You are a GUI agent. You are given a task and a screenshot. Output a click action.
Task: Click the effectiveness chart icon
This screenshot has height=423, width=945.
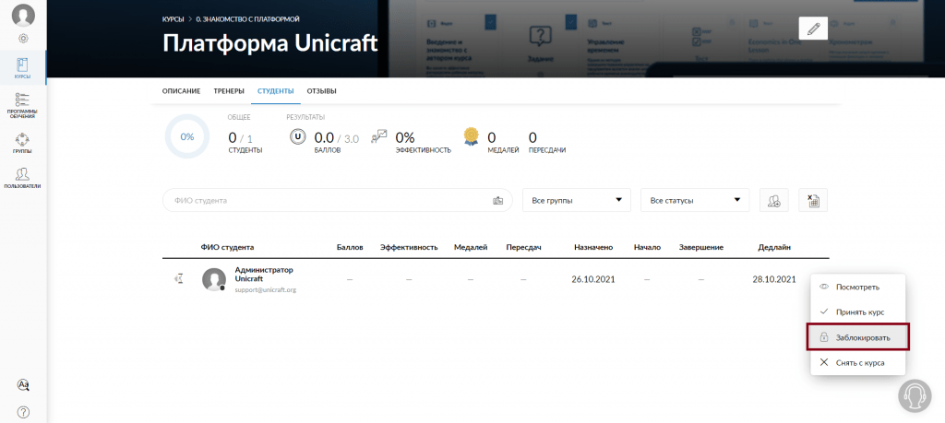[379, 136]
